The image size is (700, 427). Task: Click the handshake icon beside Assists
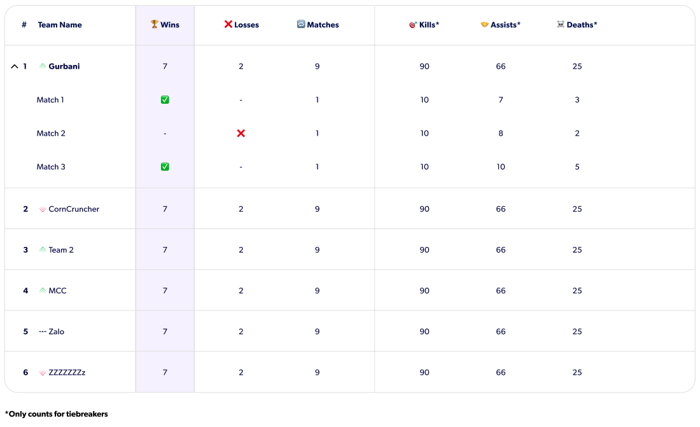pos(485,25)
